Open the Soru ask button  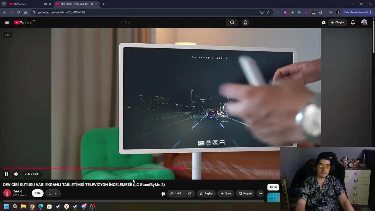click(x=226, y=193)
